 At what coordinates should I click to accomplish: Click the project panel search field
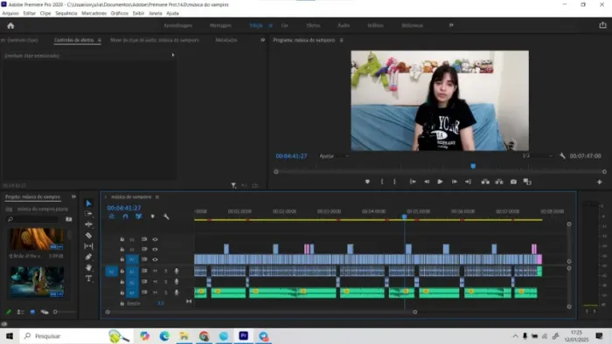pos(34,219)
